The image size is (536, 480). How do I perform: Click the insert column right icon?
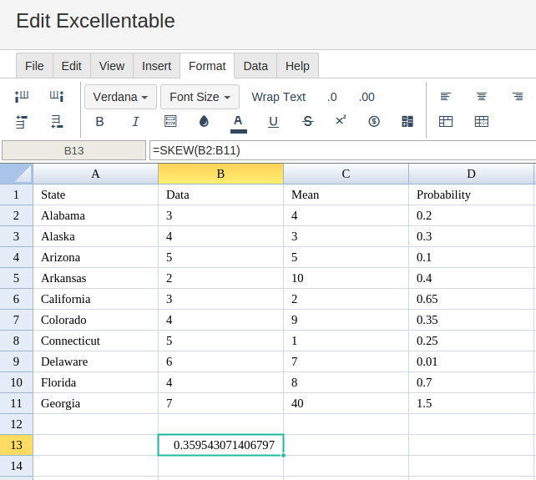click(x=57, y=96)
